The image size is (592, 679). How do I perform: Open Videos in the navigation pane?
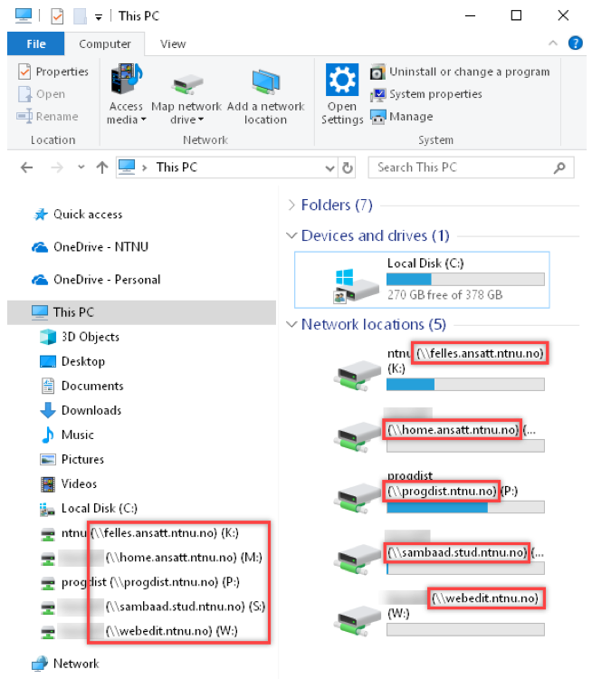(68, 483)
